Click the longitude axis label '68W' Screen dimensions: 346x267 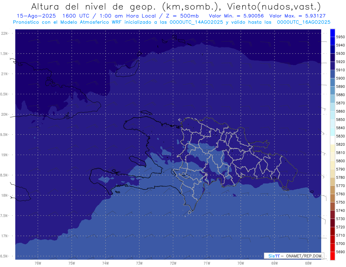point(308,263)
